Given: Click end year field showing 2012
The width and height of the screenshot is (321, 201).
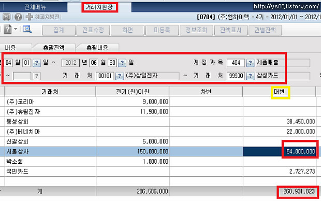Looking at the screenshot, I should click(x=70, y=63).
